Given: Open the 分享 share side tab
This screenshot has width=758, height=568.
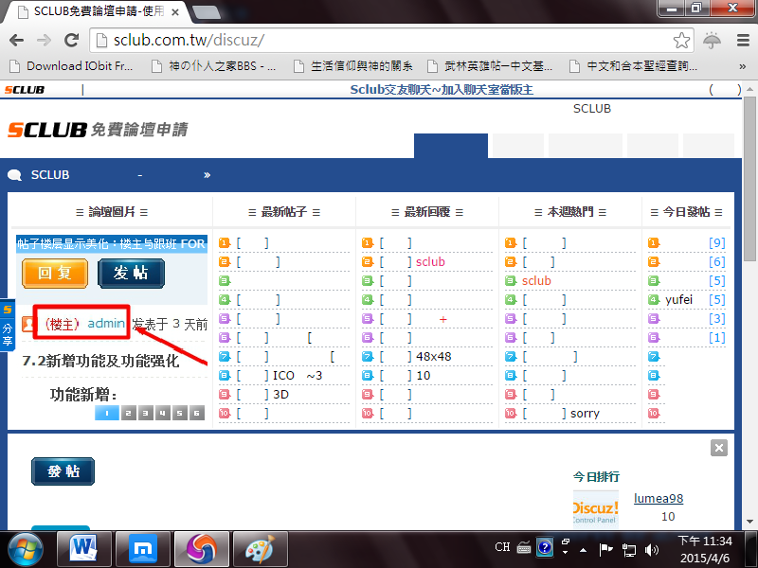Looking at the screenshot, I should click(8, 326).
